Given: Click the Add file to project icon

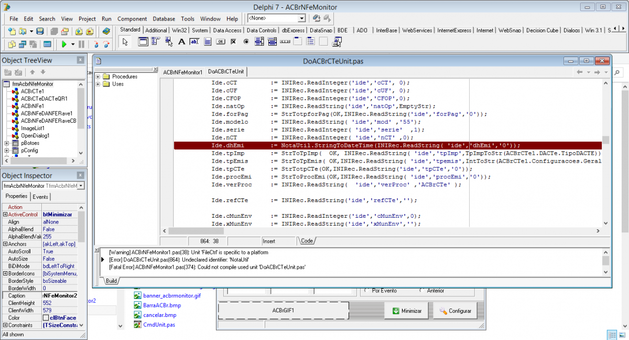Looking at the screenshot, I should (x=79, y=31).
